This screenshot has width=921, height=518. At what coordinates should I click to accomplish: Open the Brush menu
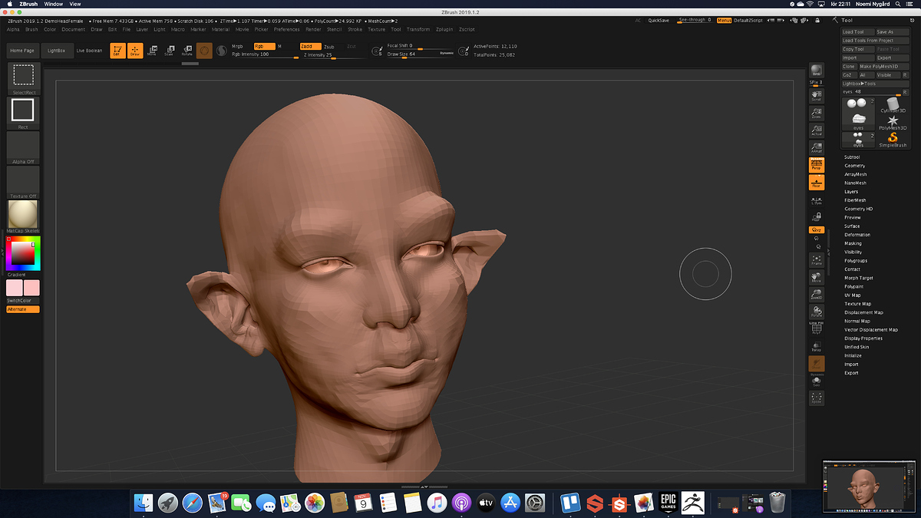pos(31,29)
